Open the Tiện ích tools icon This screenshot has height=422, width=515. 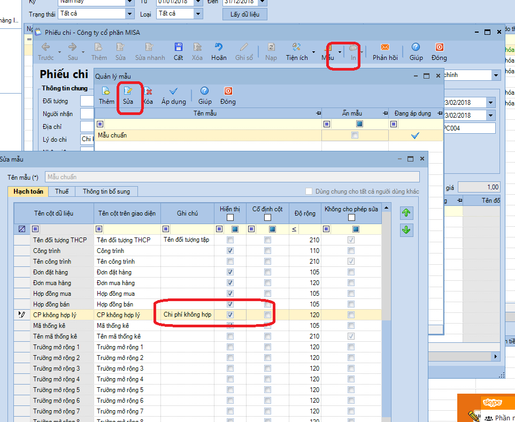[x=297, y=47]
